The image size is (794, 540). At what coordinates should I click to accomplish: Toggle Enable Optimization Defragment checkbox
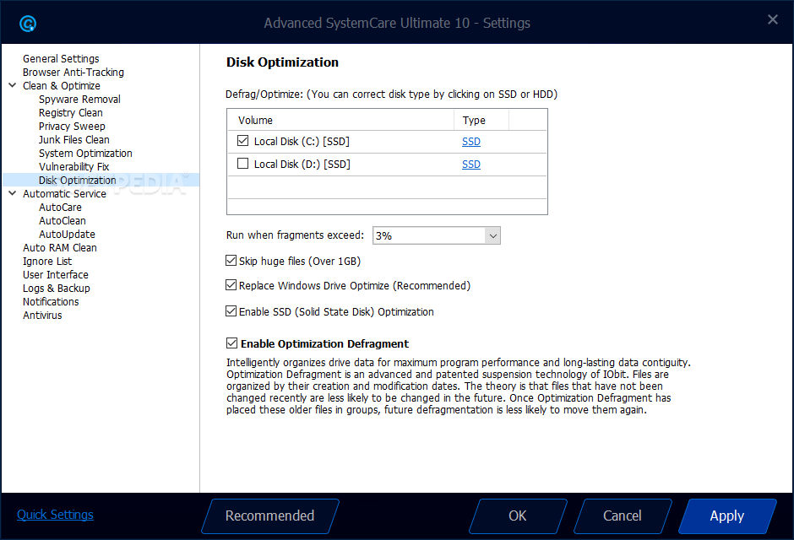(x=231, y=343)
